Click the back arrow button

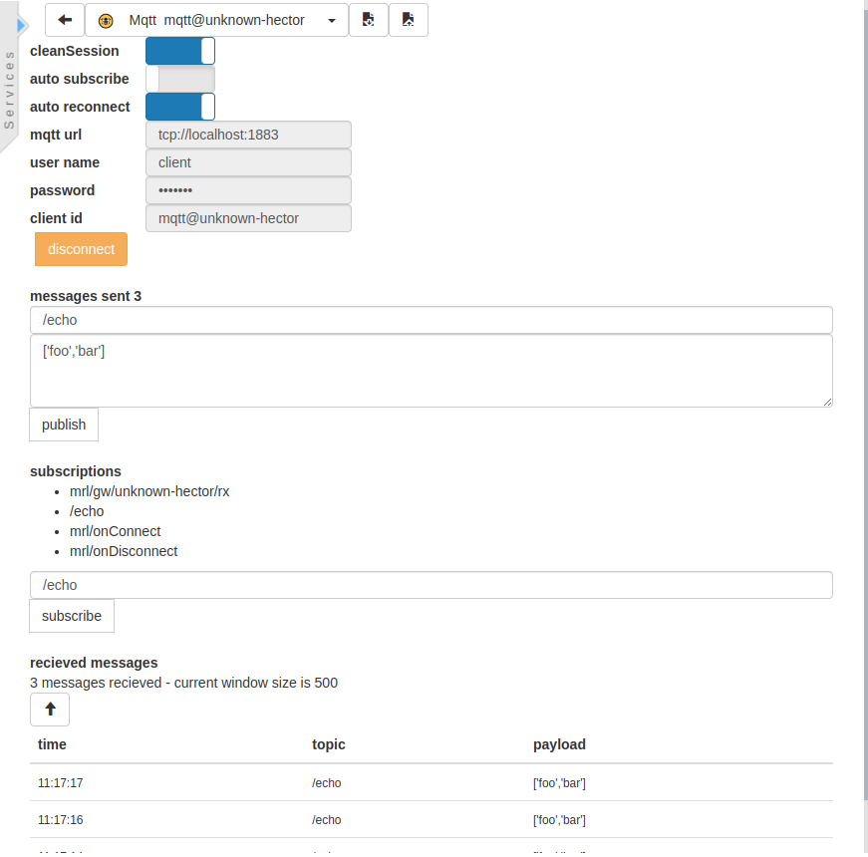coord(65,20)
